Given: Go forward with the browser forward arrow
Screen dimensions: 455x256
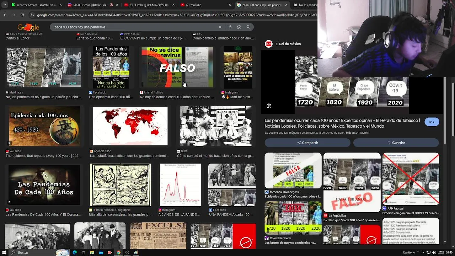Looking at the screenshot, I should [x=14, y=15].
